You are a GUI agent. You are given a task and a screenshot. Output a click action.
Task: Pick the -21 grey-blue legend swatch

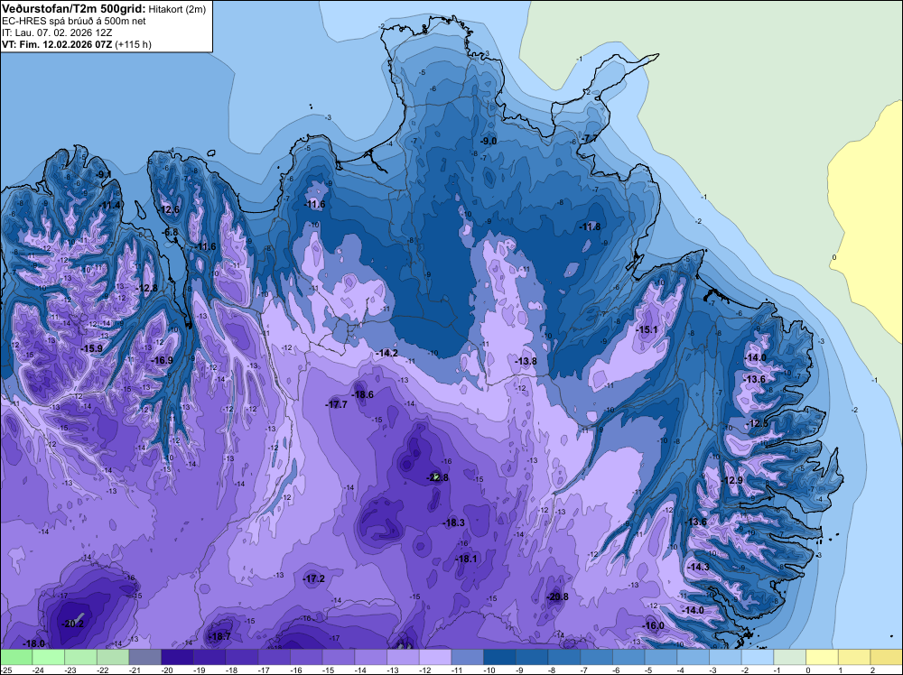point(145,657)
